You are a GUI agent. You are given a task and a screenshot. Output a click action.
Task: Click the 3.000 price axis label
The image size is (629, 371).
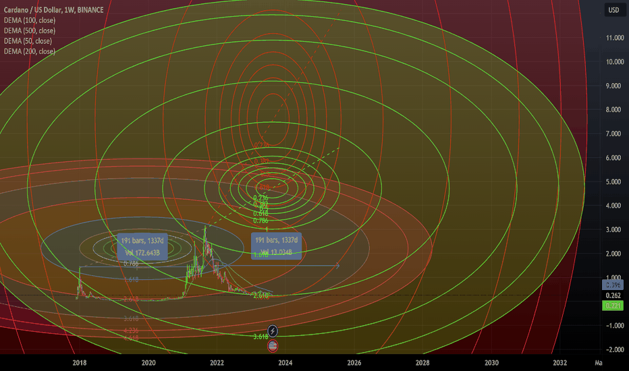tap(615, 229)
